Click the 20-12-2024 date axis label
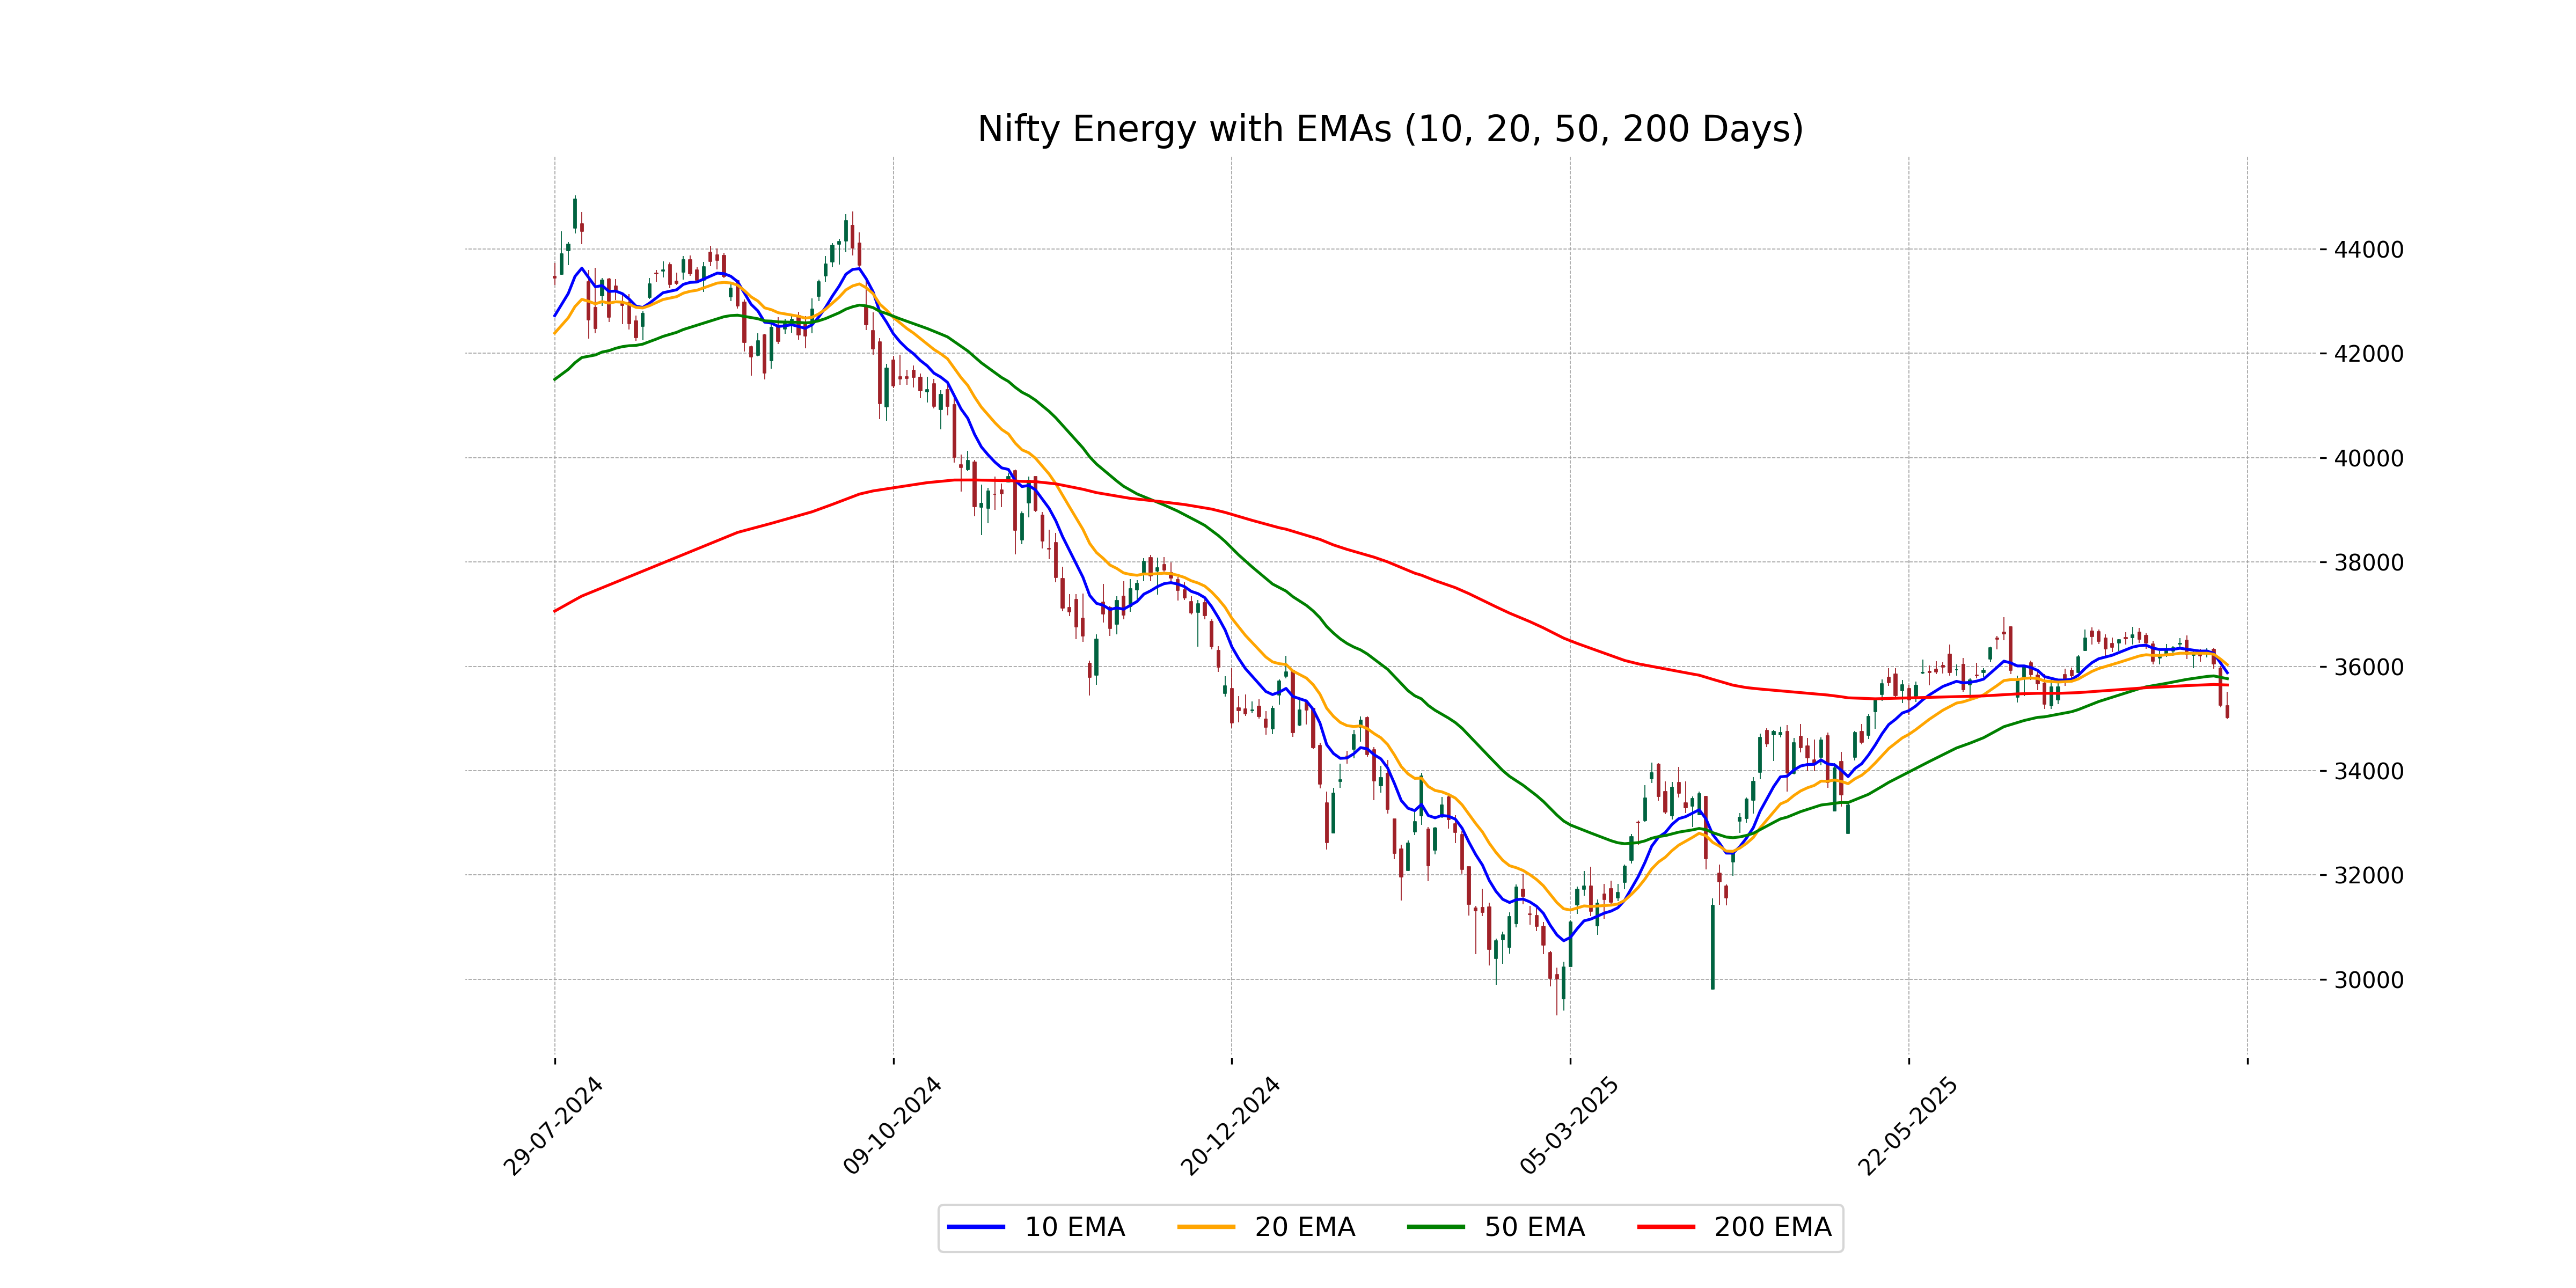This screenshot has height=1288, width=2576. click(1230, 1126)
